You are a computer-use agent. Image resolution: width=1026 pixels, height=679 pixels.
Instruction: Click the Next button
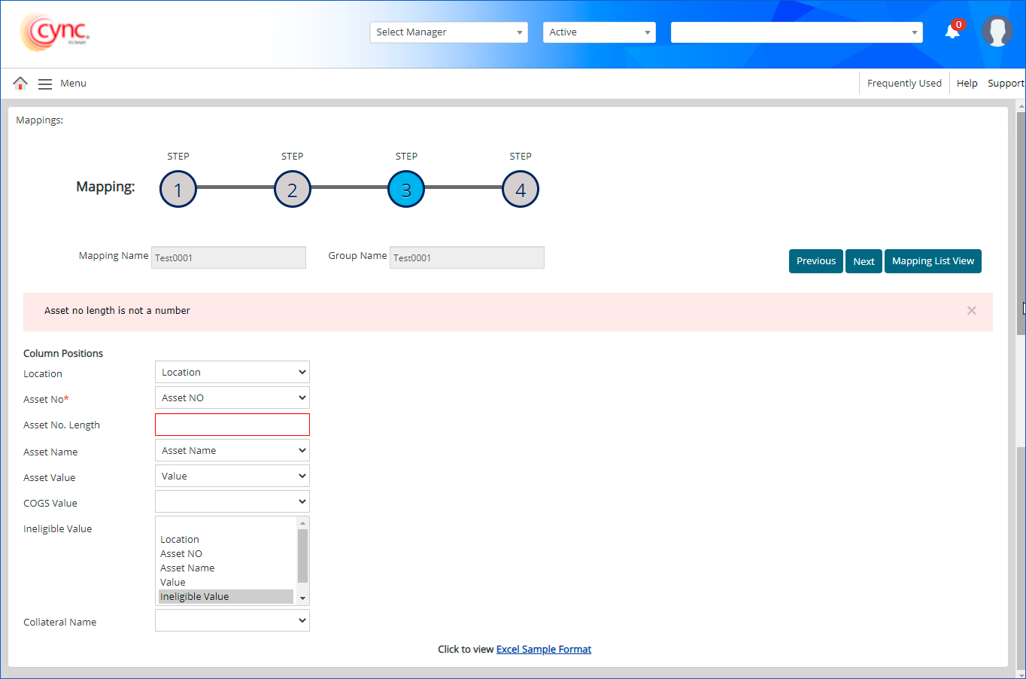[x=864, y=261]
